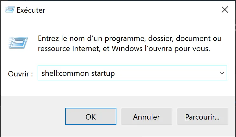Viewport: 236px width, 137px height.
Task: Click the words "ressource Internet" in description
Action: (x=69, y=49)
